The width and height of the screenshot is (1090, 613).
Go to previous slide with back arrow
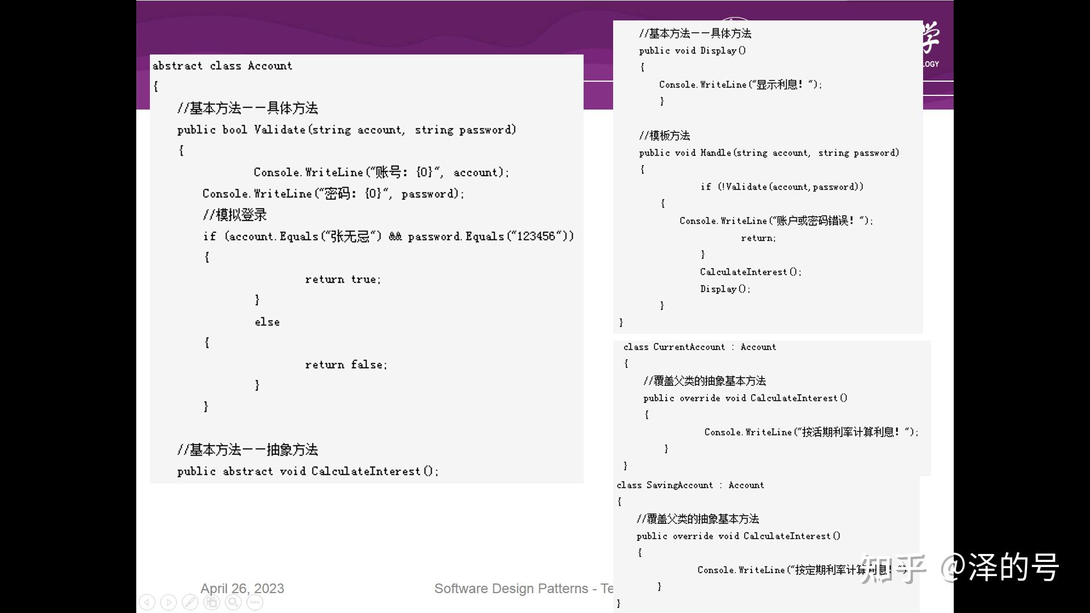click(147, 602)
